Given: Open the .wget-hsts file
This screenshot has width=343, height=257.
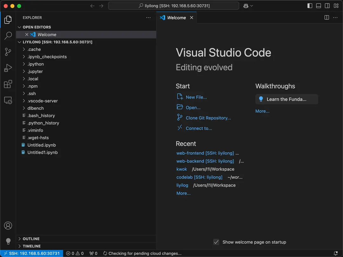Looking at the screenshot, I should 86,138.
